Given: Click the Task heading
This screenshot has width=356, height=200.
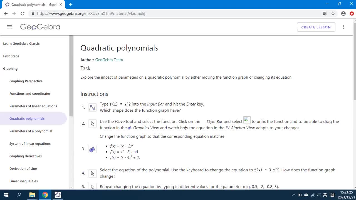Looking at the screenshot, I should (x=85, y=68).
